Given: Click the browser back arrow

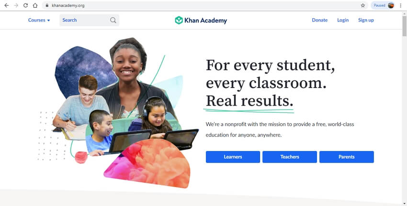Looking at the screenshot, I should 7,5.
